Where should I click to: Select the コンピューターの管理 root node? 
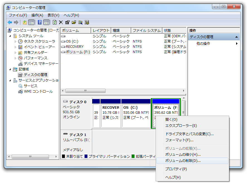tap(36, 30)
